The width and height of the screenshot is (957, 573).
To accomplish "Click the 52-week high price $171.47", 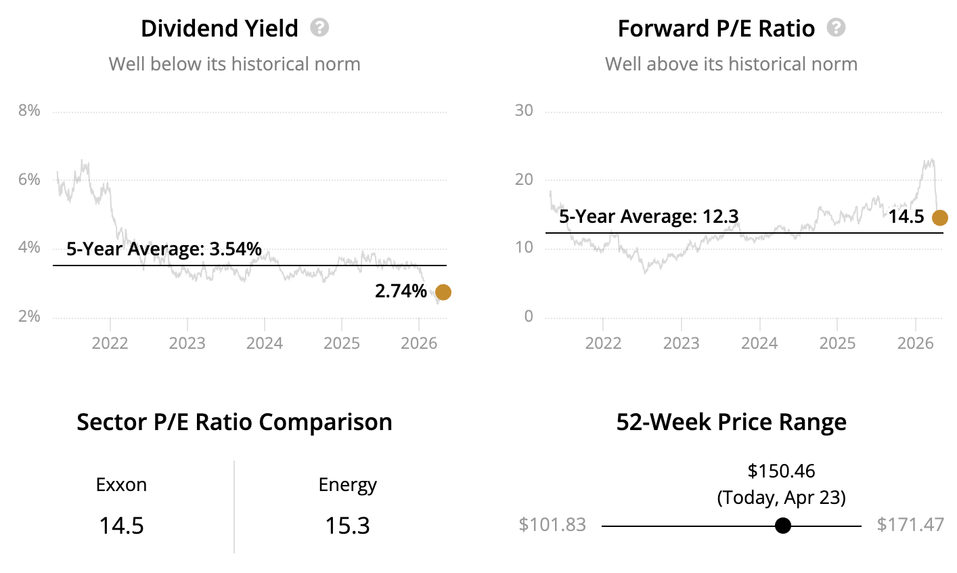I will pyautogui.click(x=910, y=525).
